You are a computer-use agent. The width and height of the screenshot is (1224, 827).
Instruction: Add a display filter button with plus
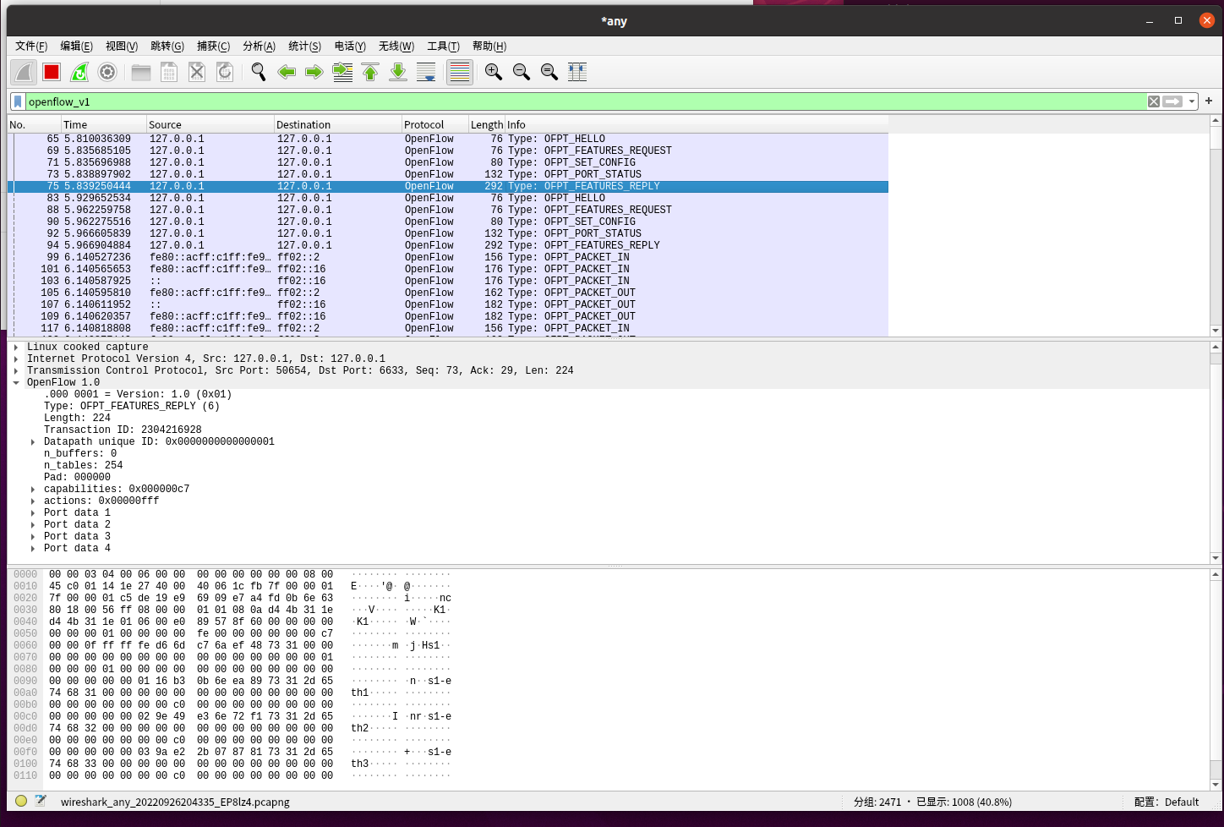[x=1209, y=101]
